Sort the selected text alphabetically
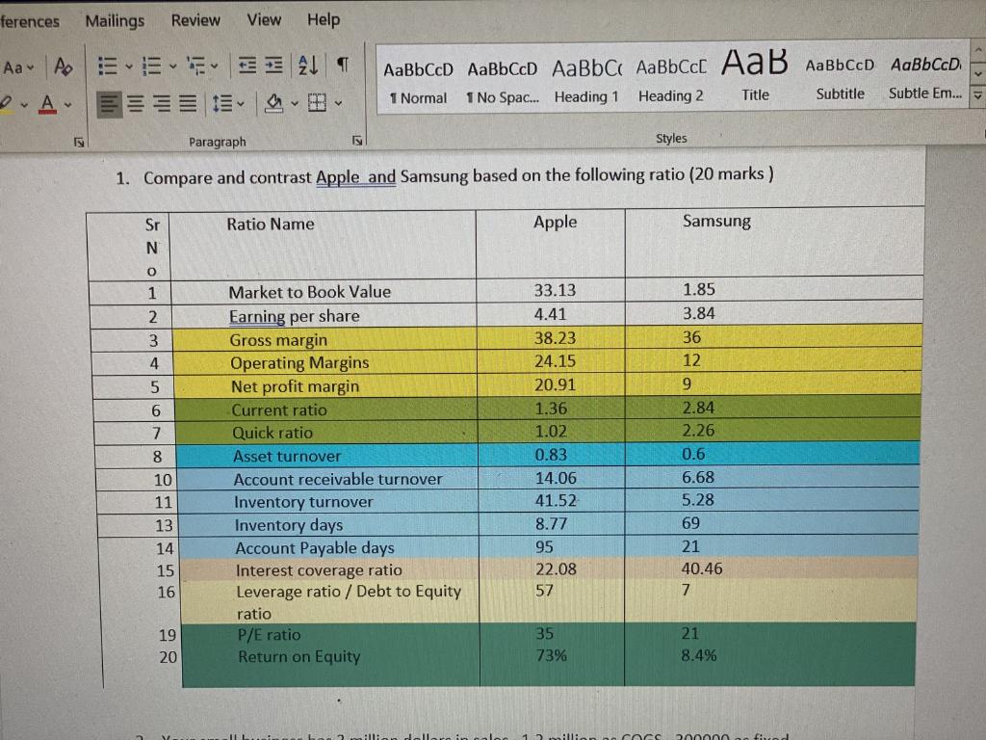 click(308, 65)
